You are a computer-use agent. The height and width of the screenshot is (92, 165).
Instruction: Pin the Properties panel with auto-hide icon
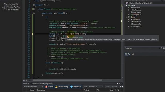tap(162, 48)
